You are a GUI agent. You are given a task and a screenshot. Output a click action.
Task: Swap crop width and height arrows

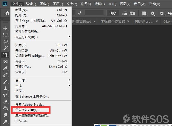pos(80,13)
